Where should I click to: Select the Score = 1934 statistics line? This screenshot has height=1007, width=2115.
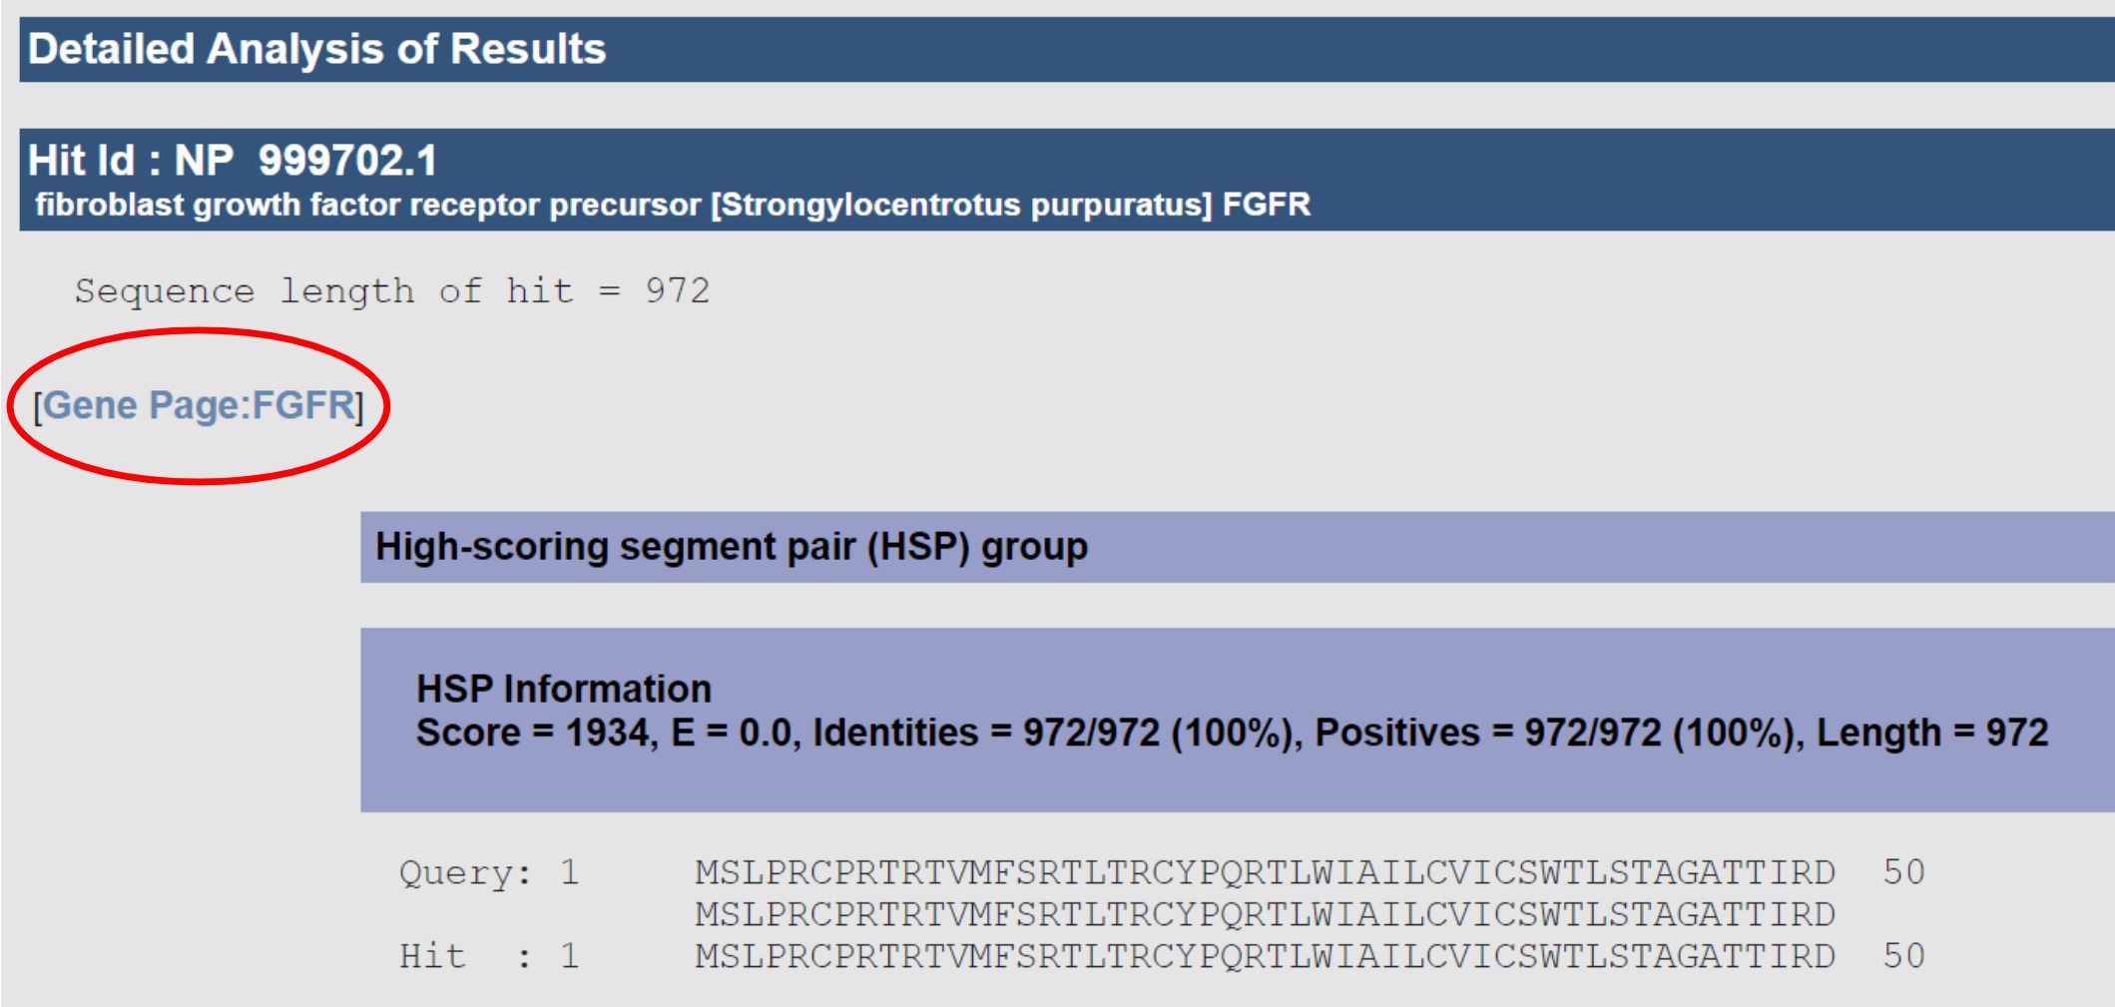tap(1232, 733)
